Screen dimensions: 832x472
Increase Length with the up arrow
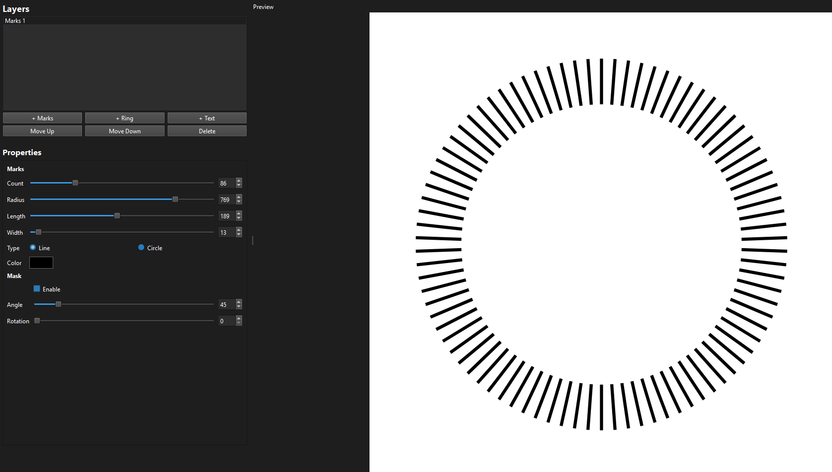(x=239, y=213)
